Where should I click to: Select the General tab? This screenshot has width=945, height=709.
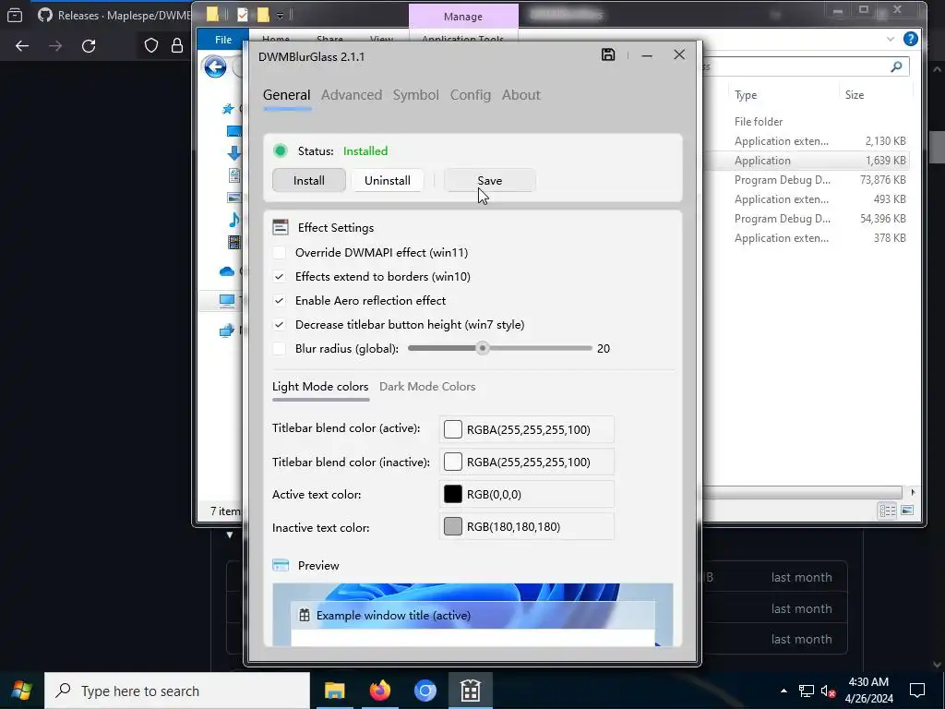[x=286, y=95]
